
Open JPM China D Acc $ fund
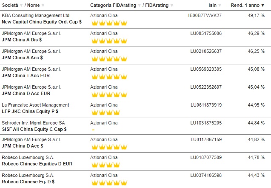(x=23, y=146)
